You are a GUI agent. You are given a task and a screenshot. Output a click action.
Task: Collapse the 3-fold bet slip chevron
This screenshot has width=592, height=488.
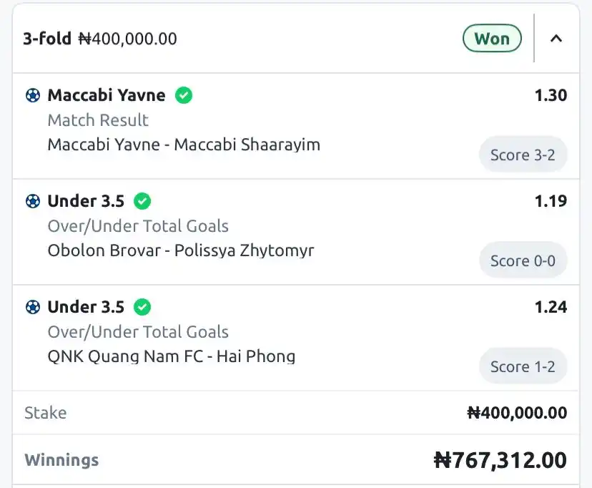[x=556, y=39]
